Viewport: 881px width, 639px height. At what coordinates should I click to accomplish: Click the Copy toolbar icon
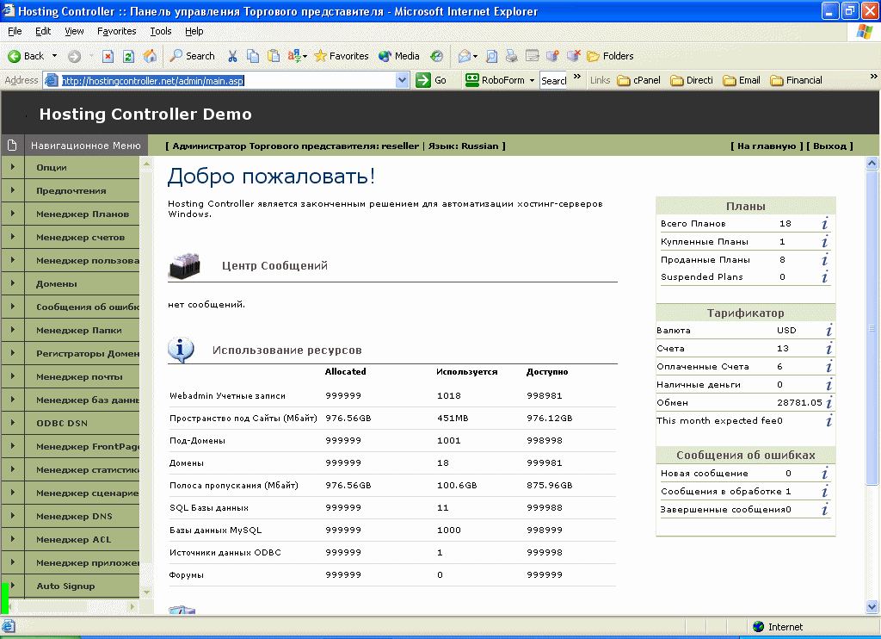(254, 56)
